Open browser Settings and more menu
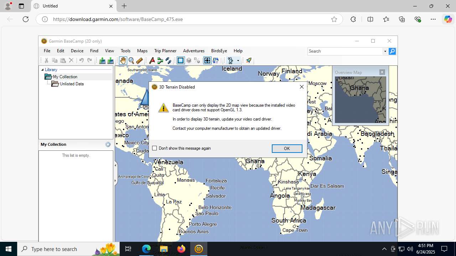 [433, 19]
